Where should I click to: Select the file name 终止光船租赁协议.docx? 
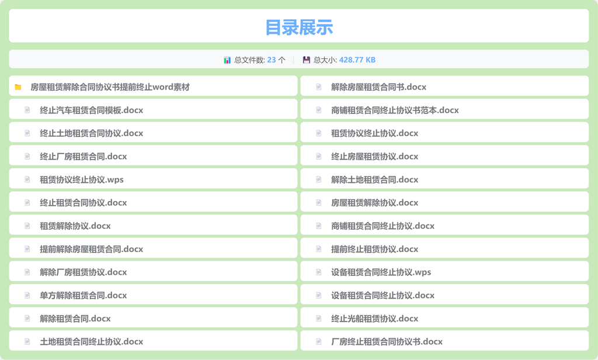tap(374, 319)
